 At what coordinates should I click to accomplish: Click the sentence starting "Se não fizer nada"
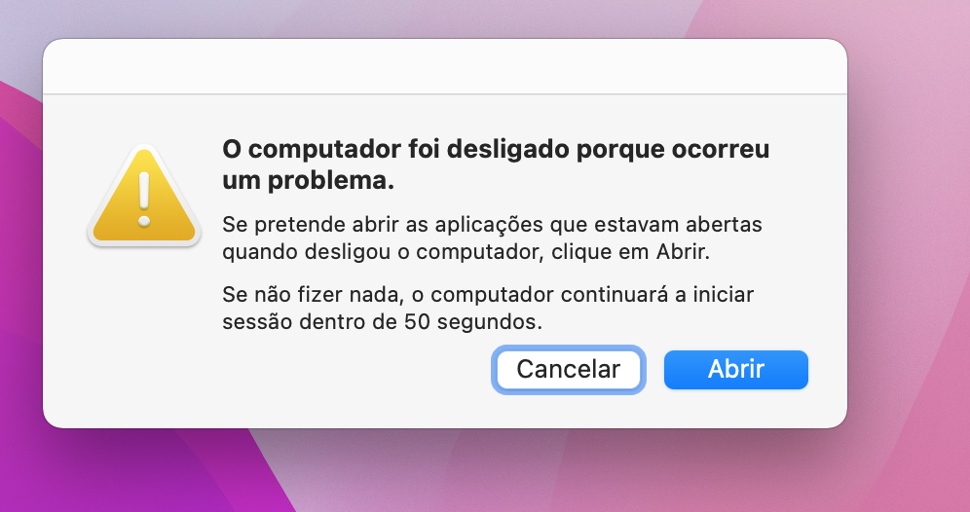[488, 293]
